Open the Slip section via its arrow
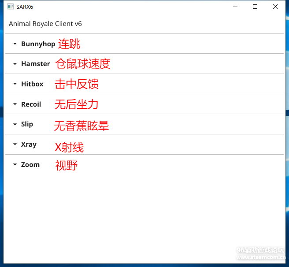 coord(15,125)
